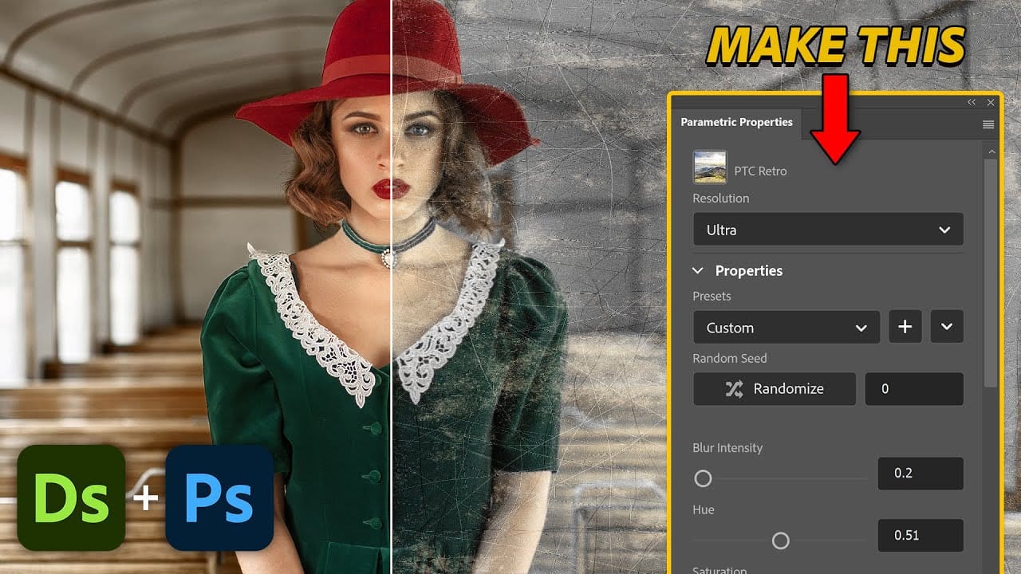Click the Hue value field 0.51
1021x574 pixels.
point(920,536)
